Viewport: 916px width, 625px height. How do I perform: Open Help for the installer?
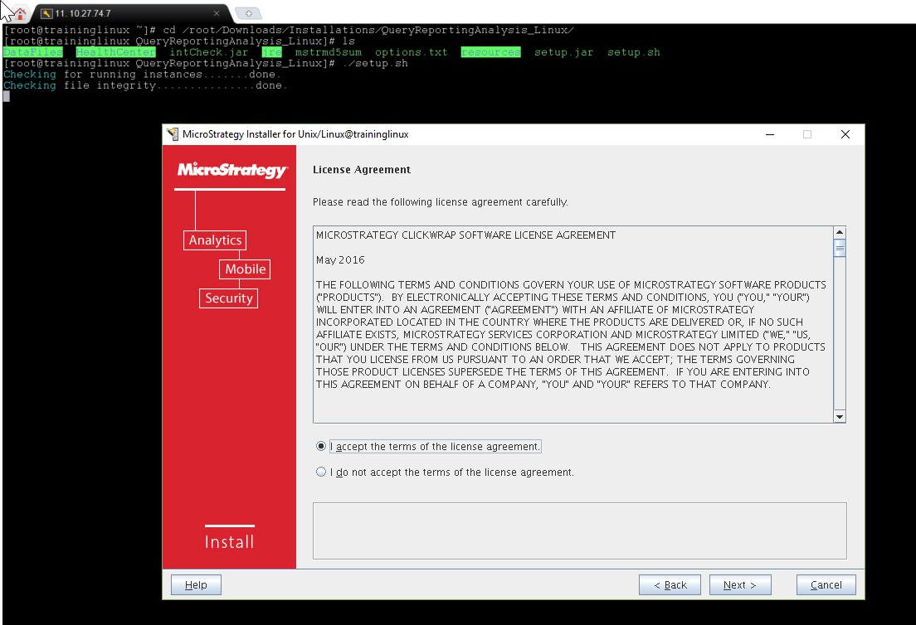click(x=196, y=585)
